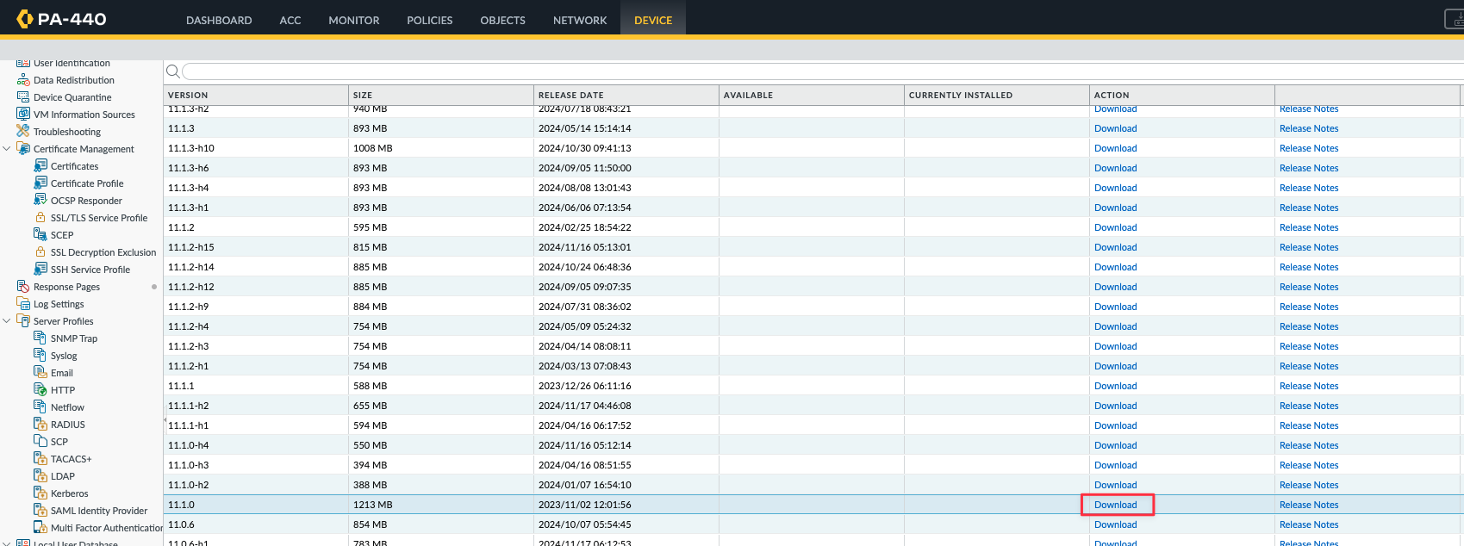This screenshot has height=546, width=1464.
Task: Click the Data Redistribution icon in the sidebar
Action: tap(23, 80)
